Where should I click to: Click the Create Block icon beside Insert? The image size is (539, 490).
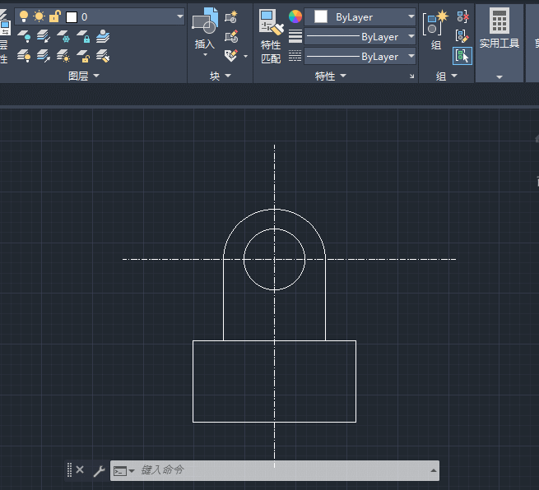tap(231, 16)
